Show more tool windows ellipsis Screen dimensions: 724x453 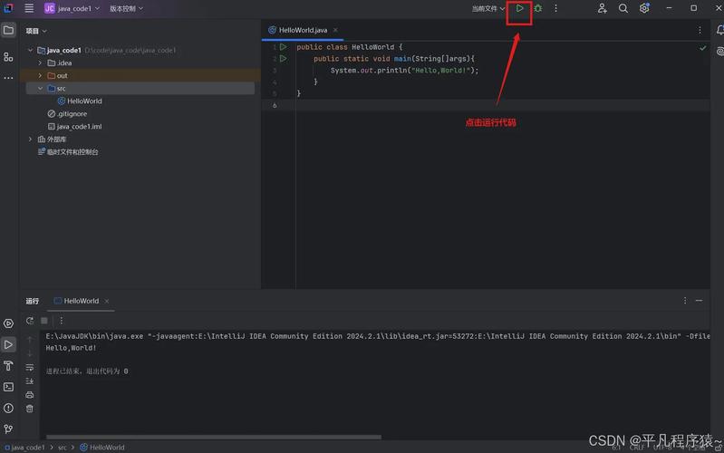[x=8, y=78]
